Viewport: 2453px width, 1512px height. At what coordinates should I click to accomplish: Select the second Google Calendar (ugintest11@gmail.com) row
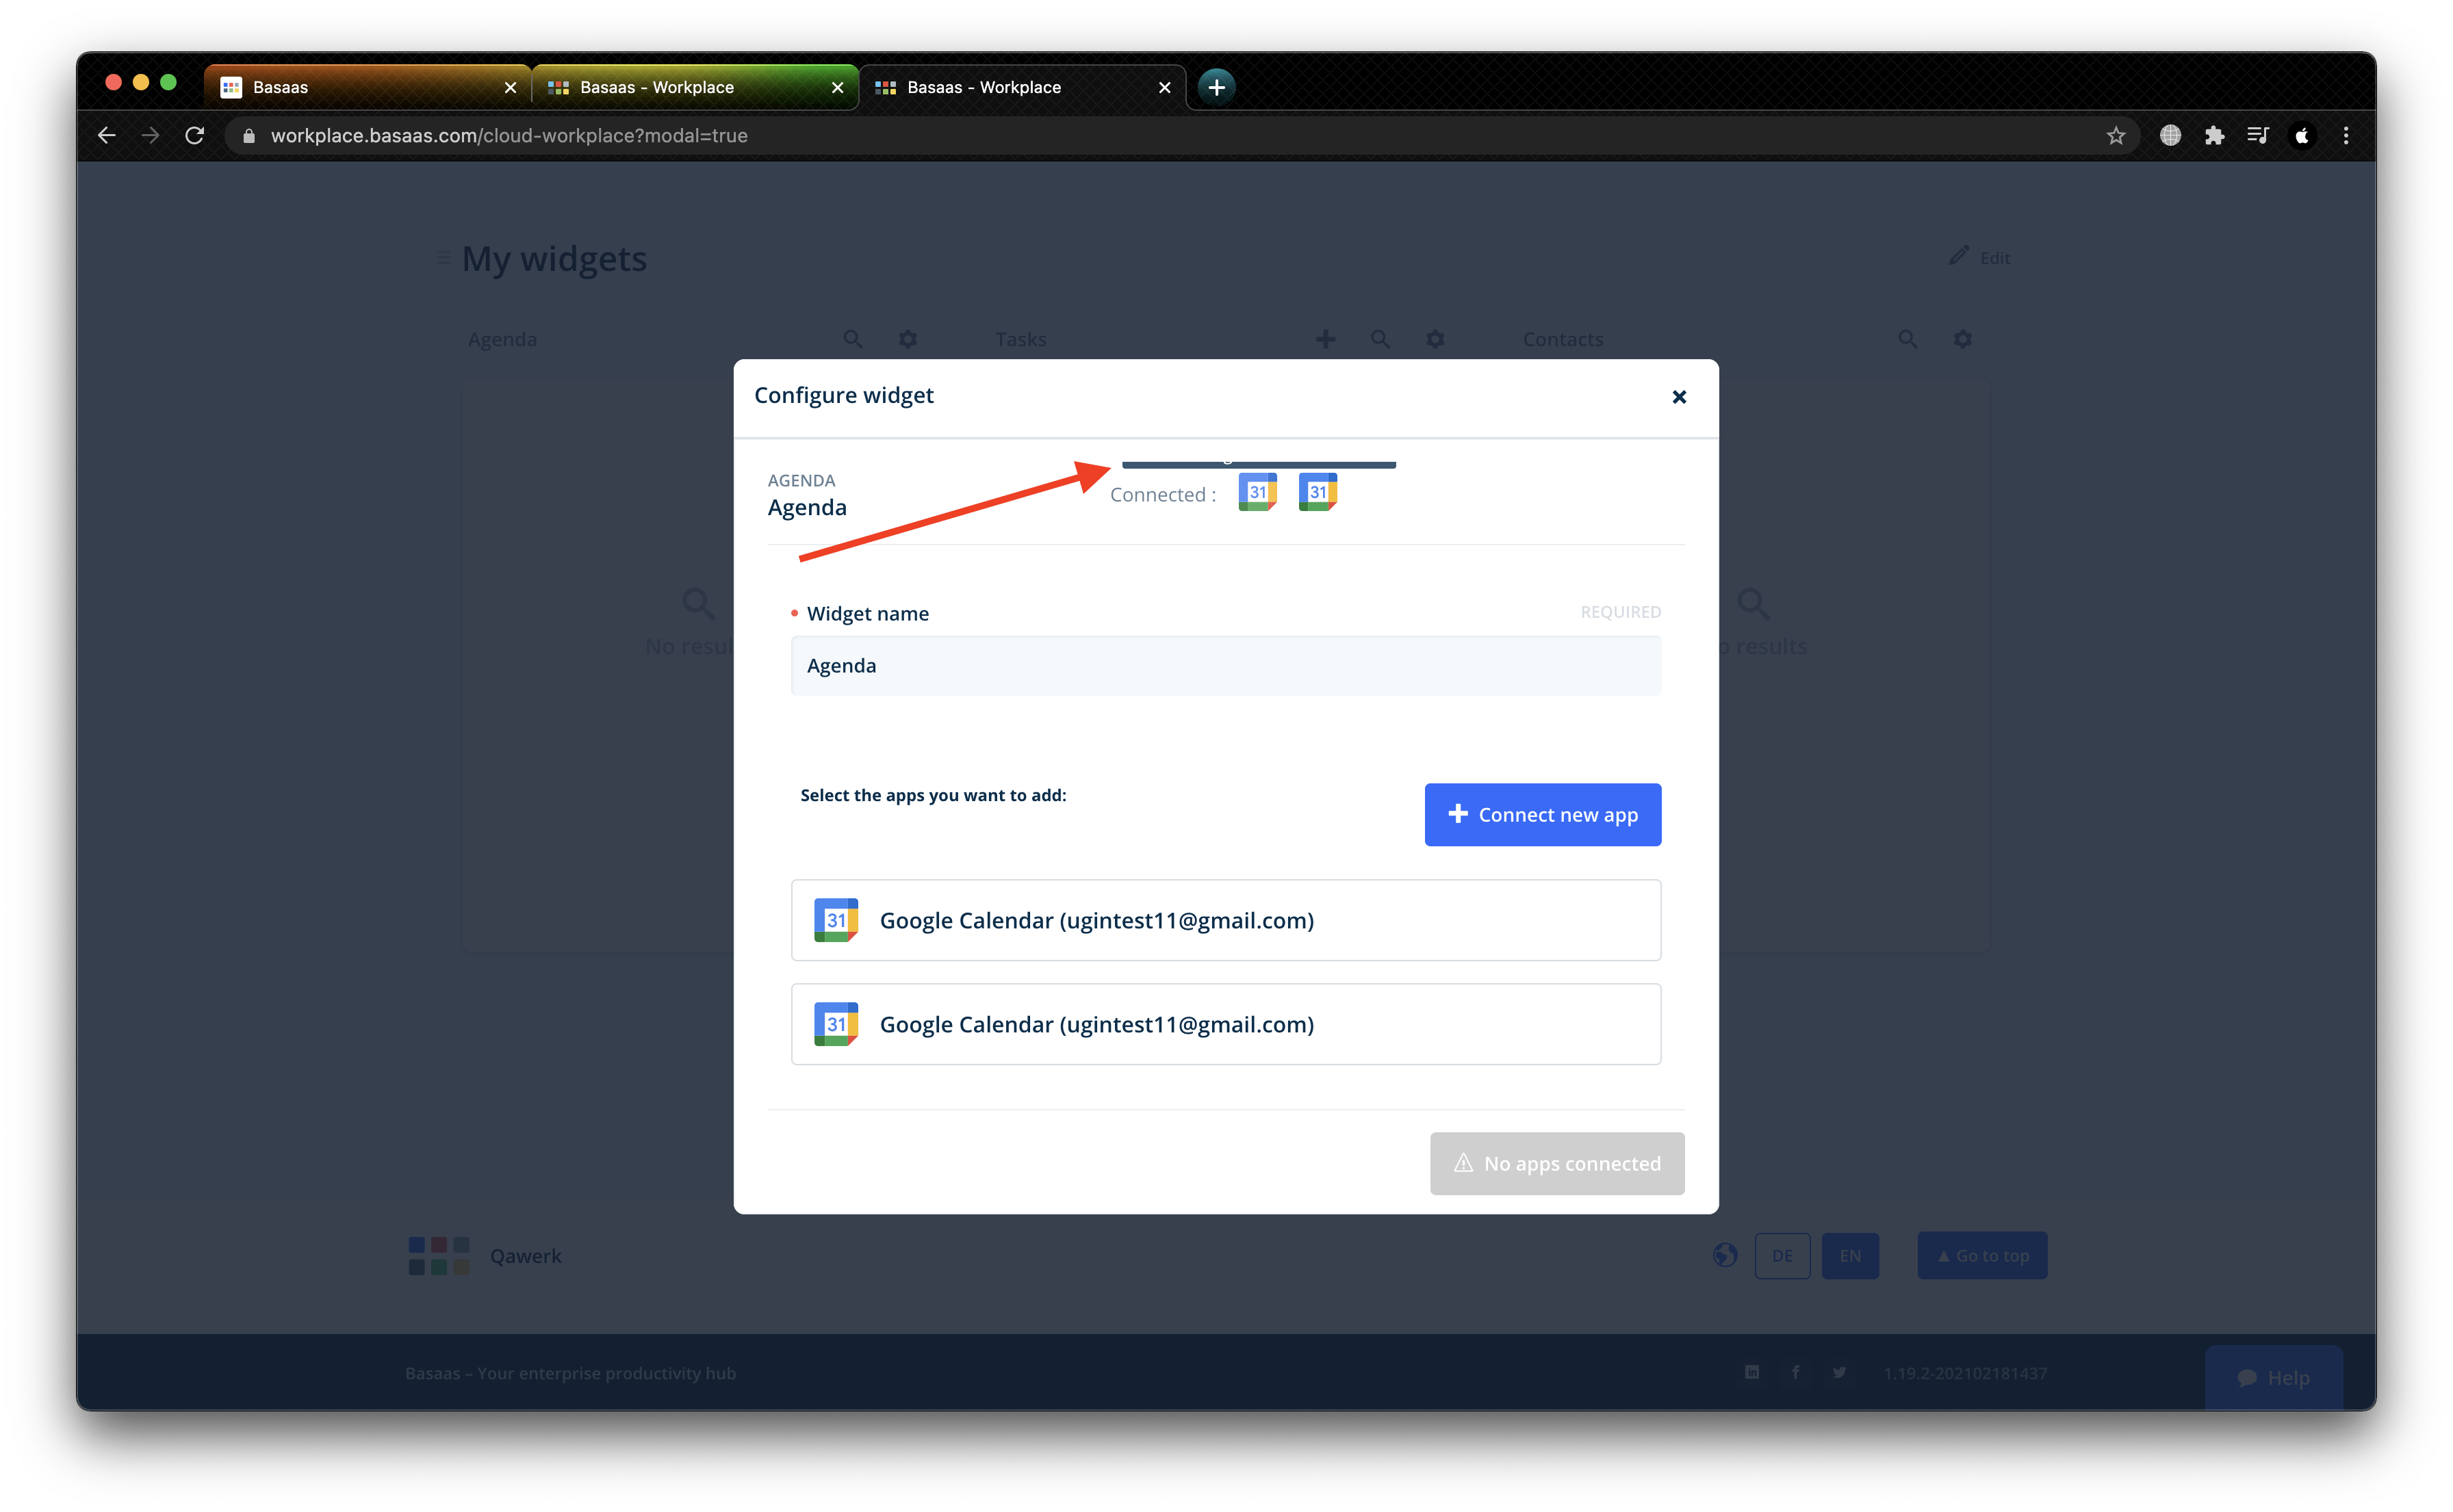1226,1024
